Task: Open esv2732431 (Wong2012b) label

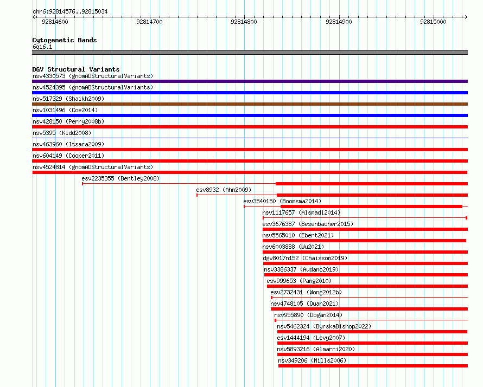Action: [x=306, y=292]
